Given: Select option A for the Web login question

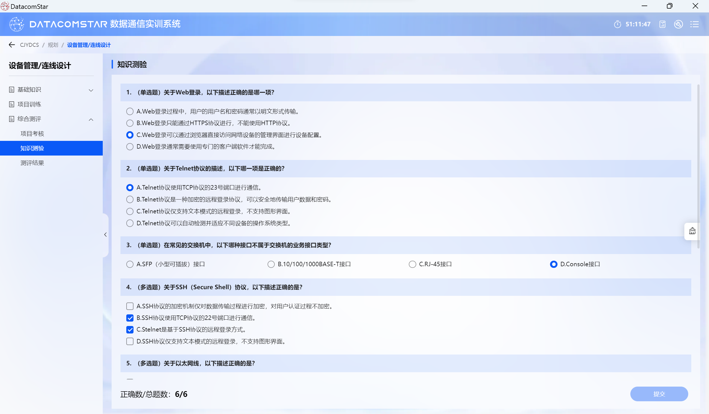Looking at the screenshot, I should click(x=130, y=111).
